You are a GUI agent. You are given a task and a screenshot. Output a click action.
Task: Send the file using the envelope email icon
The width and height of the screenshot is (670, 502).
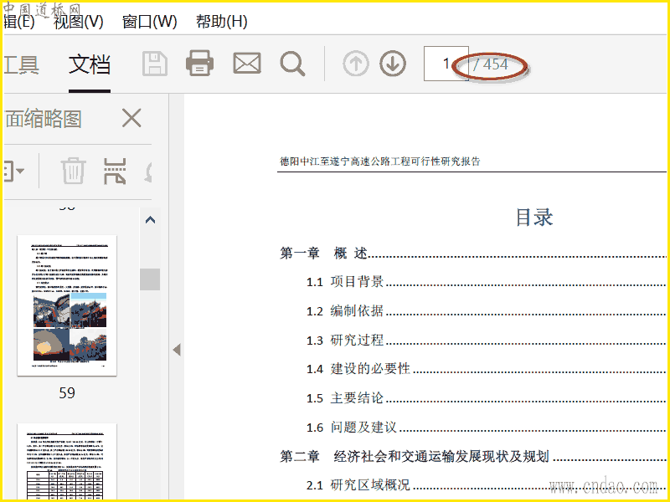[247, 64]
